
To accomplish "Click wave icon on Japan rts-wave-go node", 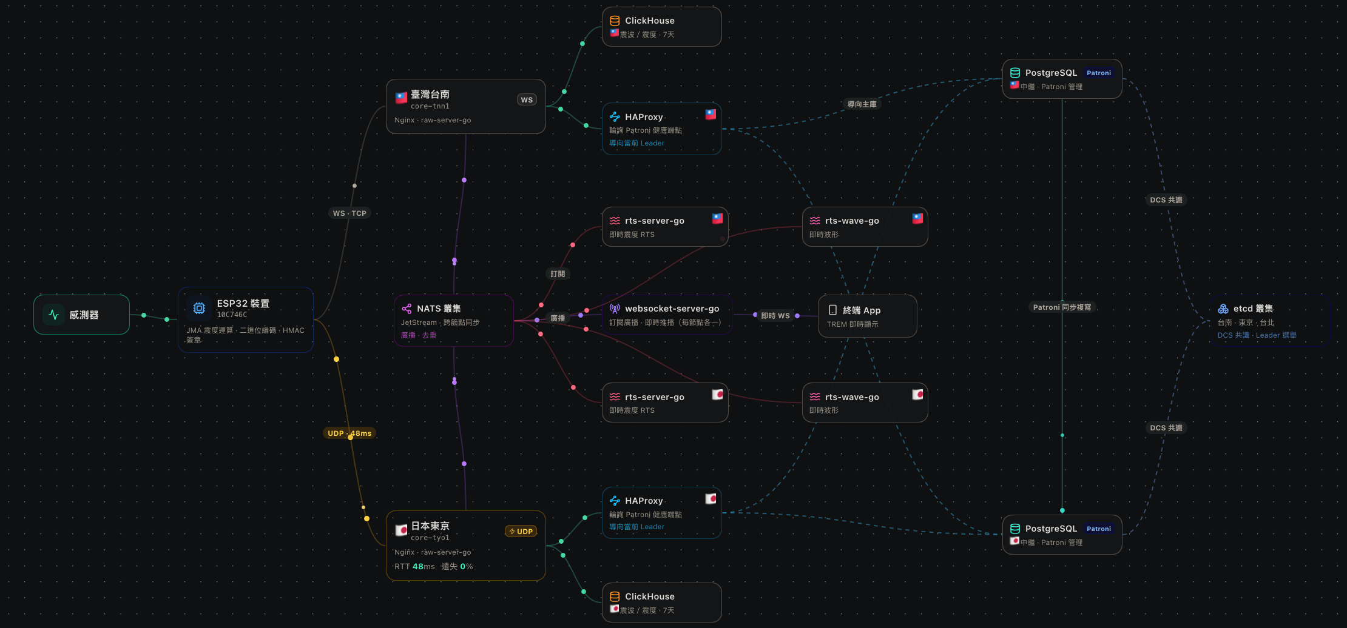I will point(815,397).
